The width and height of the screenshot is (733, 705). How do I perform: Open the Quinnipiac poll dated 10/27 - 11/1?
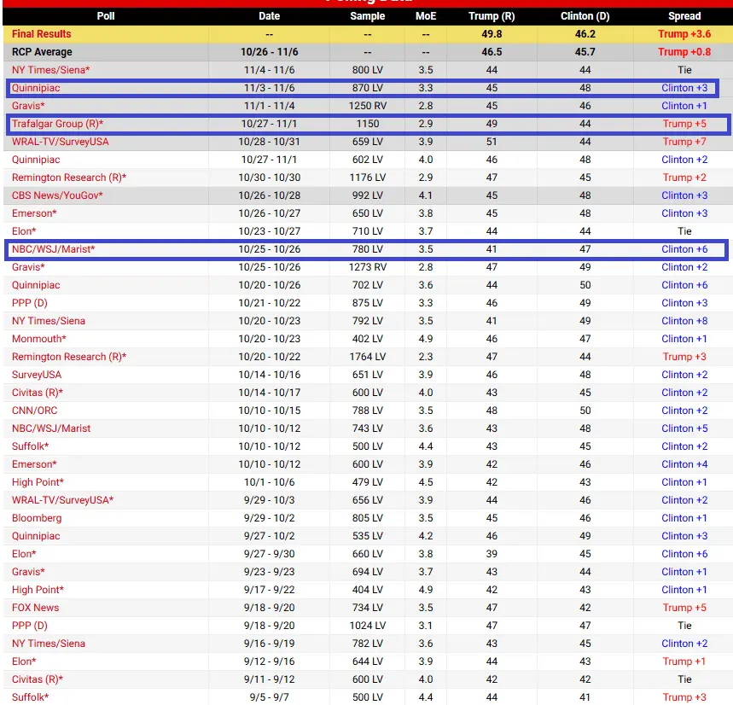[36, 160]
